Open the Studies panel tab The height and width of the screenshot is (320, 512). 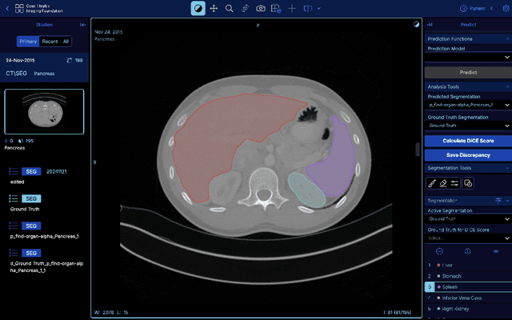tap(44, 25)
